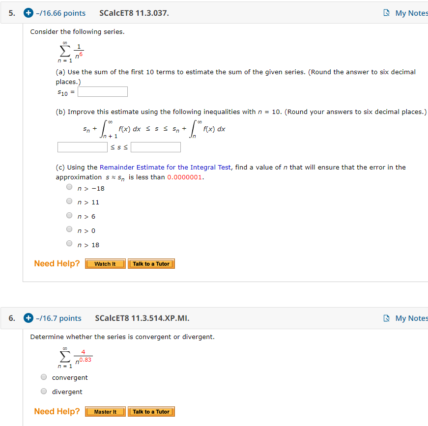Click the plus icon next to question 6
The width and height of the screenshot is (428, 426).
pos(29,318)
